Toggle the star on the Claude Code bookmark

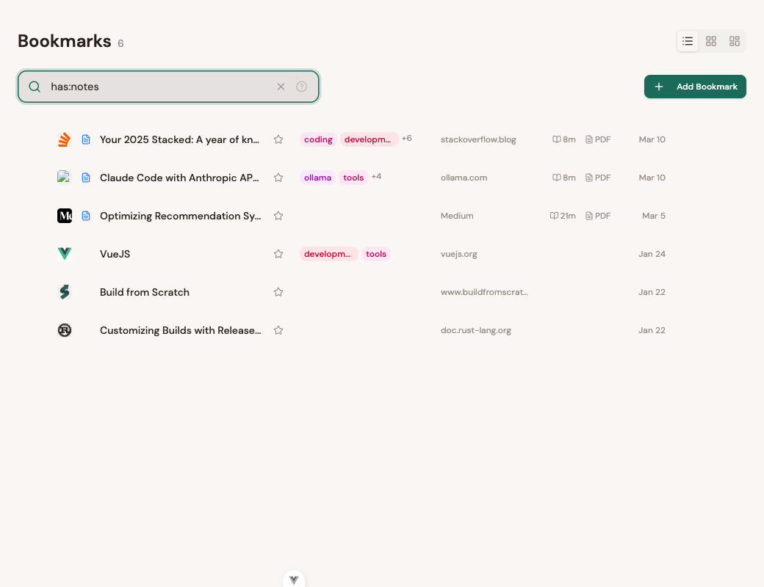(278, 177)
